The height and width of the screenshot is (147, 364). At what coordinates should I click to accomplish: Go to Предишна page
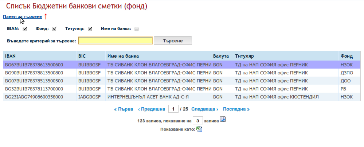click(151, 109)
